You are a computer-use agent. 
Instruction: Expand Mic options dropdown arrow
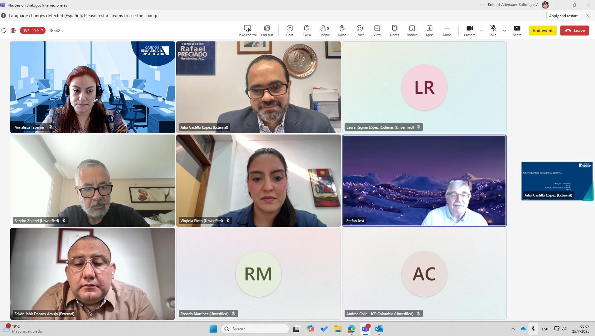pos(504,31)
